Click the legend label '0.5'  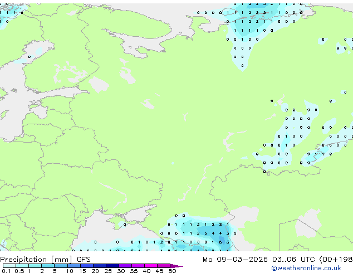pyautogui.click(x=19, y=271)
